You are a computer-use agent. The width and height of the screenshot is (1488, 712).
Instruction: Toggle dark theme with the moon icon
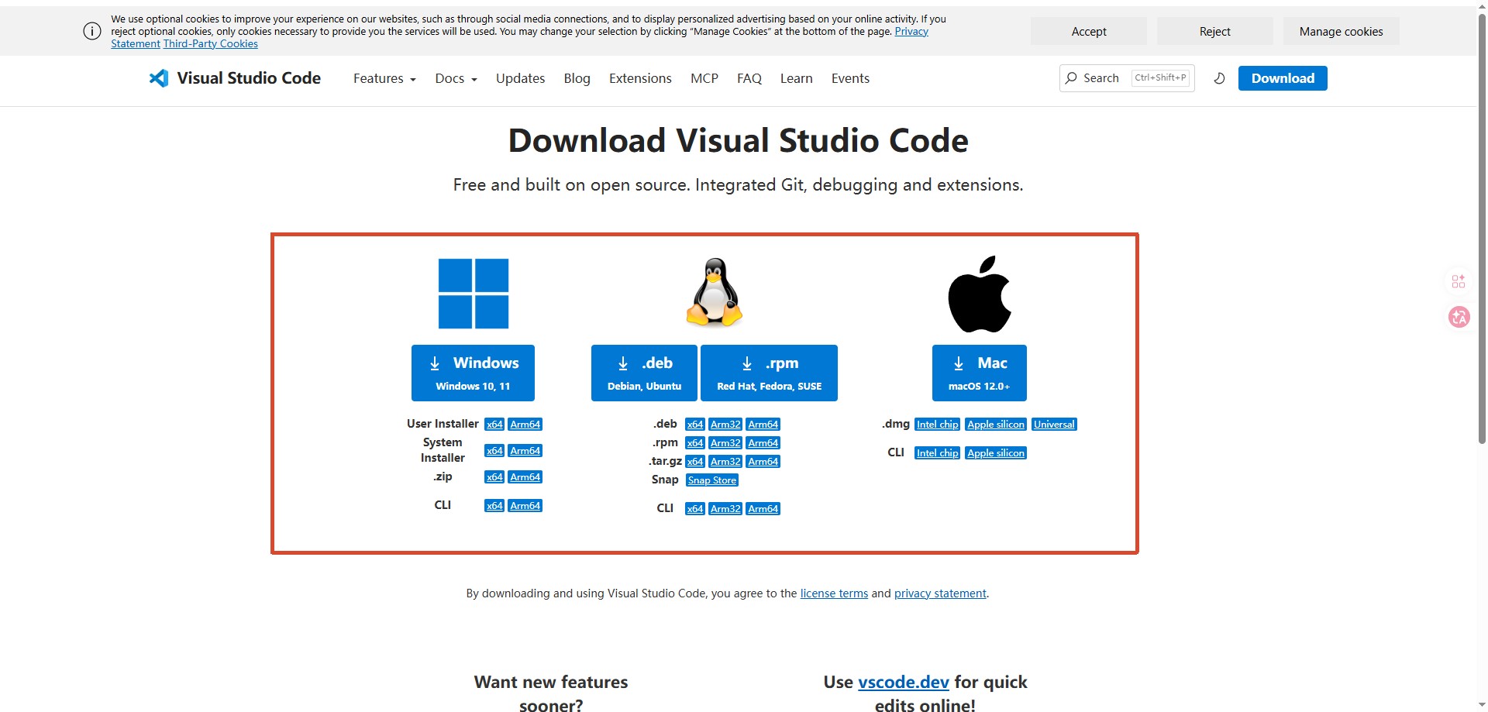click(x=1219, y=78)
